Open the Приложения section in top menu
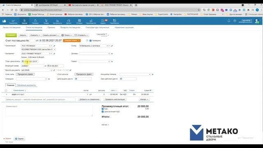Screen dimensions: 263x148 pyautogui.click(x=115, y=21)
